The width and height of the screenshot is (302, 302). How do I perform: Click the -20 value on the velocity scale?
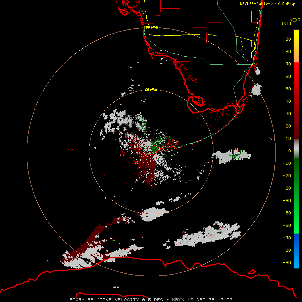point(287,175)
